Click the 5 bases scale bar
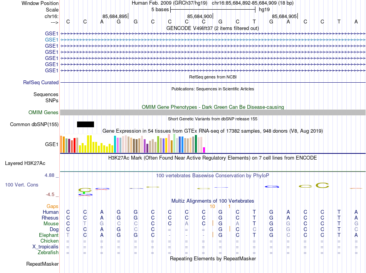Image resolution: width=366 pixels, height=273 pixels. pyautogui.click(x=213, y=10)
